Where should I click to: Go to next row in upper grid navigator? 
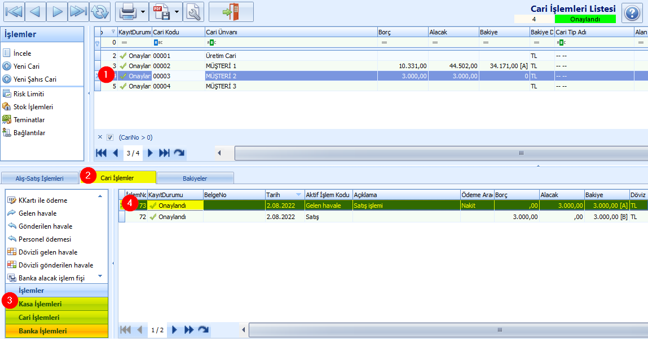[150, 153]
